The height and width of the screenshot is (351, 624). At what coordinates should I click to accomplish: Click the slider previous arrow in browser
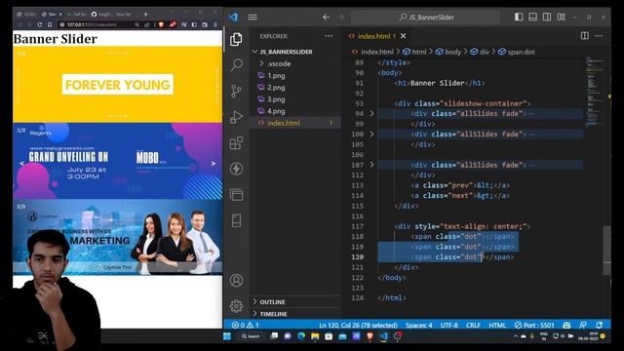[21, 163]
